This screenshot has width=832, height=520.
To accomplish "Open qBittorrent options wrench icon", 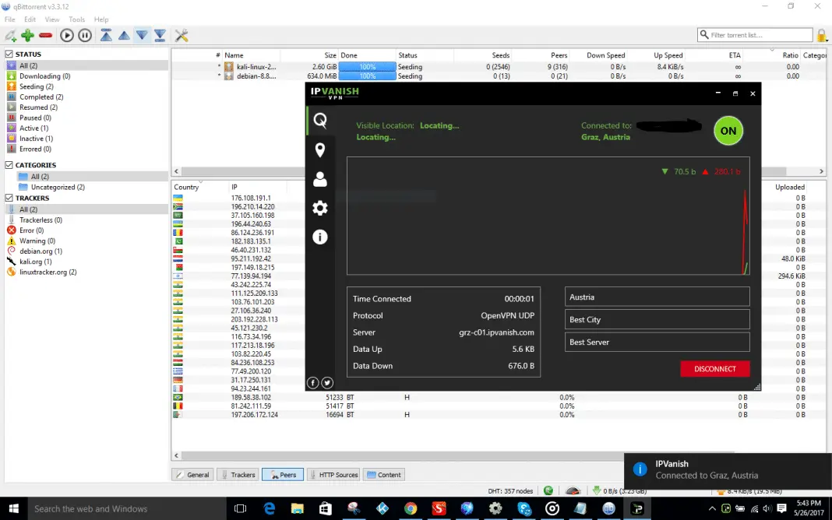I will (182, 36).
